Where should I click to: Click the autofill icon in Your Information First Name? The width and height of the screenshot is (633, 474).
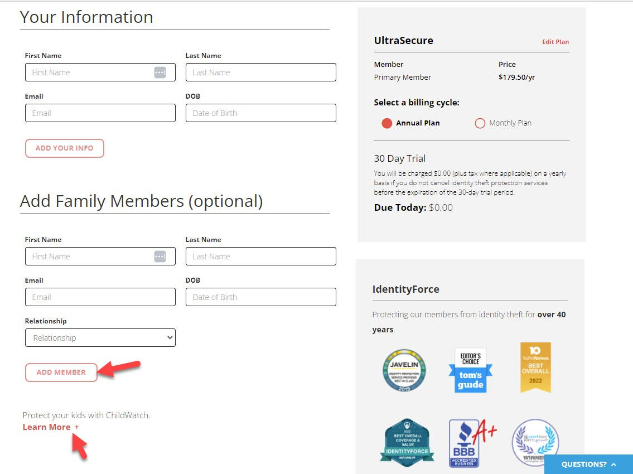click(160, 72)
